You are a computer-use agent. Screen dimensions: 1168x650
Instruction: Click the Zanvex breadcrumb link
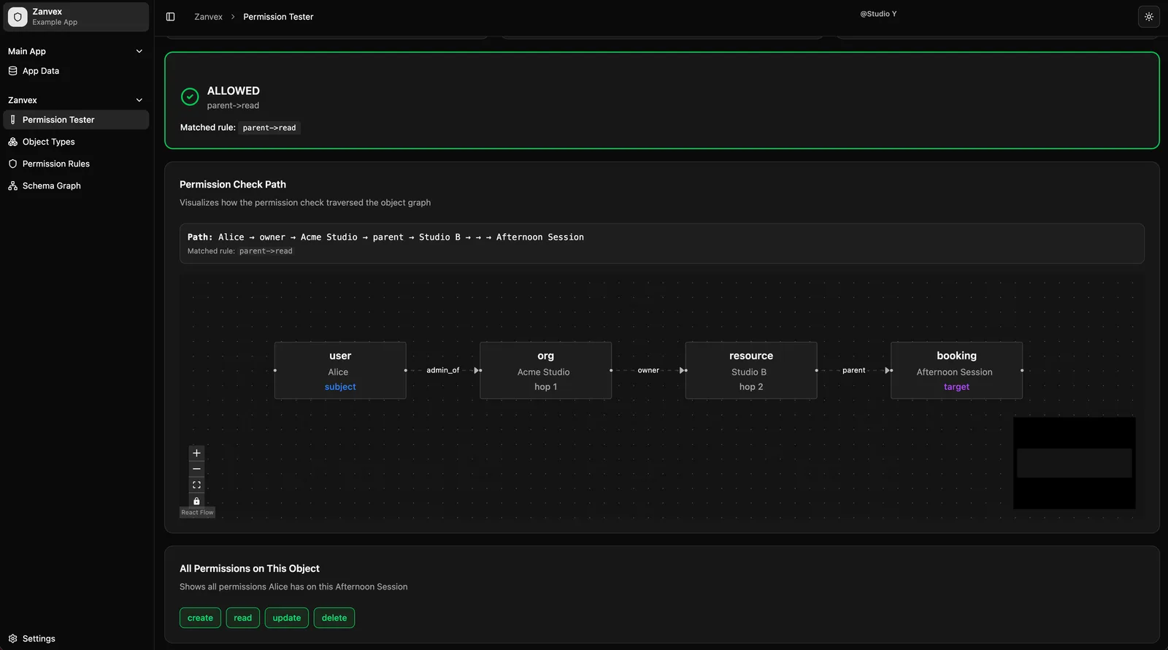point(208,17)
